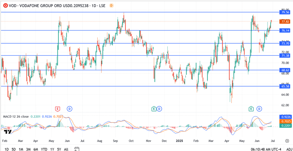Show All available chart history

point(66,149)
